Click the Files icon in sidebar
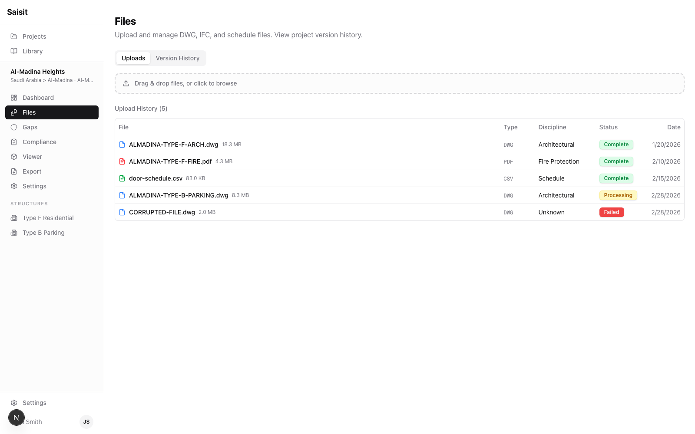Image resolution: width=695 pixels, height=434 pixels. click(14, 112)
